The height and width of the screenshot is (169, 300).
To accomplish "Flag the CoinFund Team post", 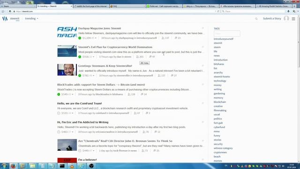I will coord(203,103).
